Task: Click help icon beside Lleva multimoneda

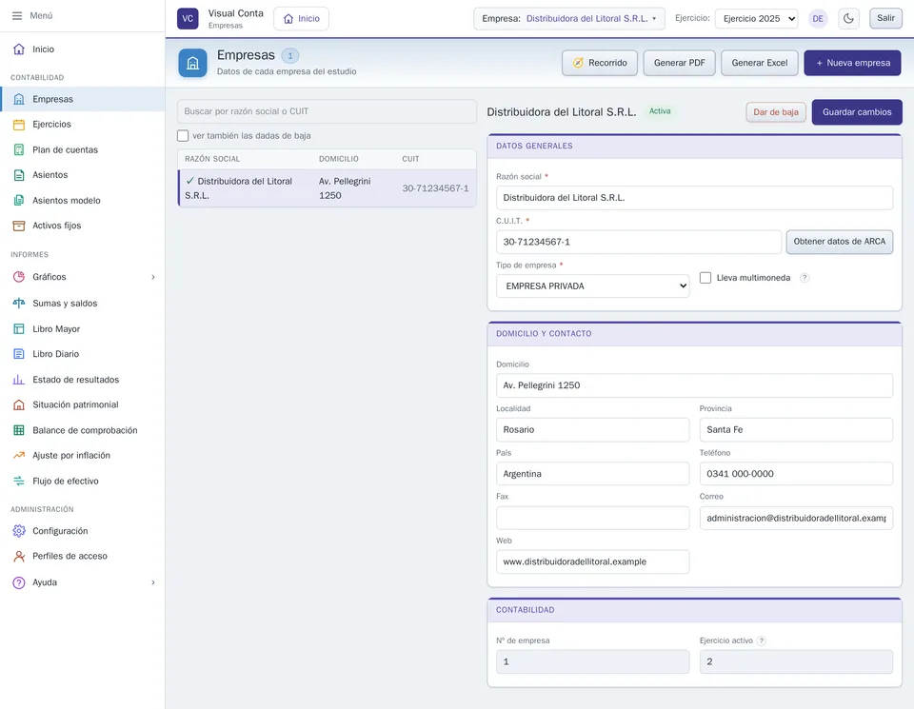Action: pos(805,278)
